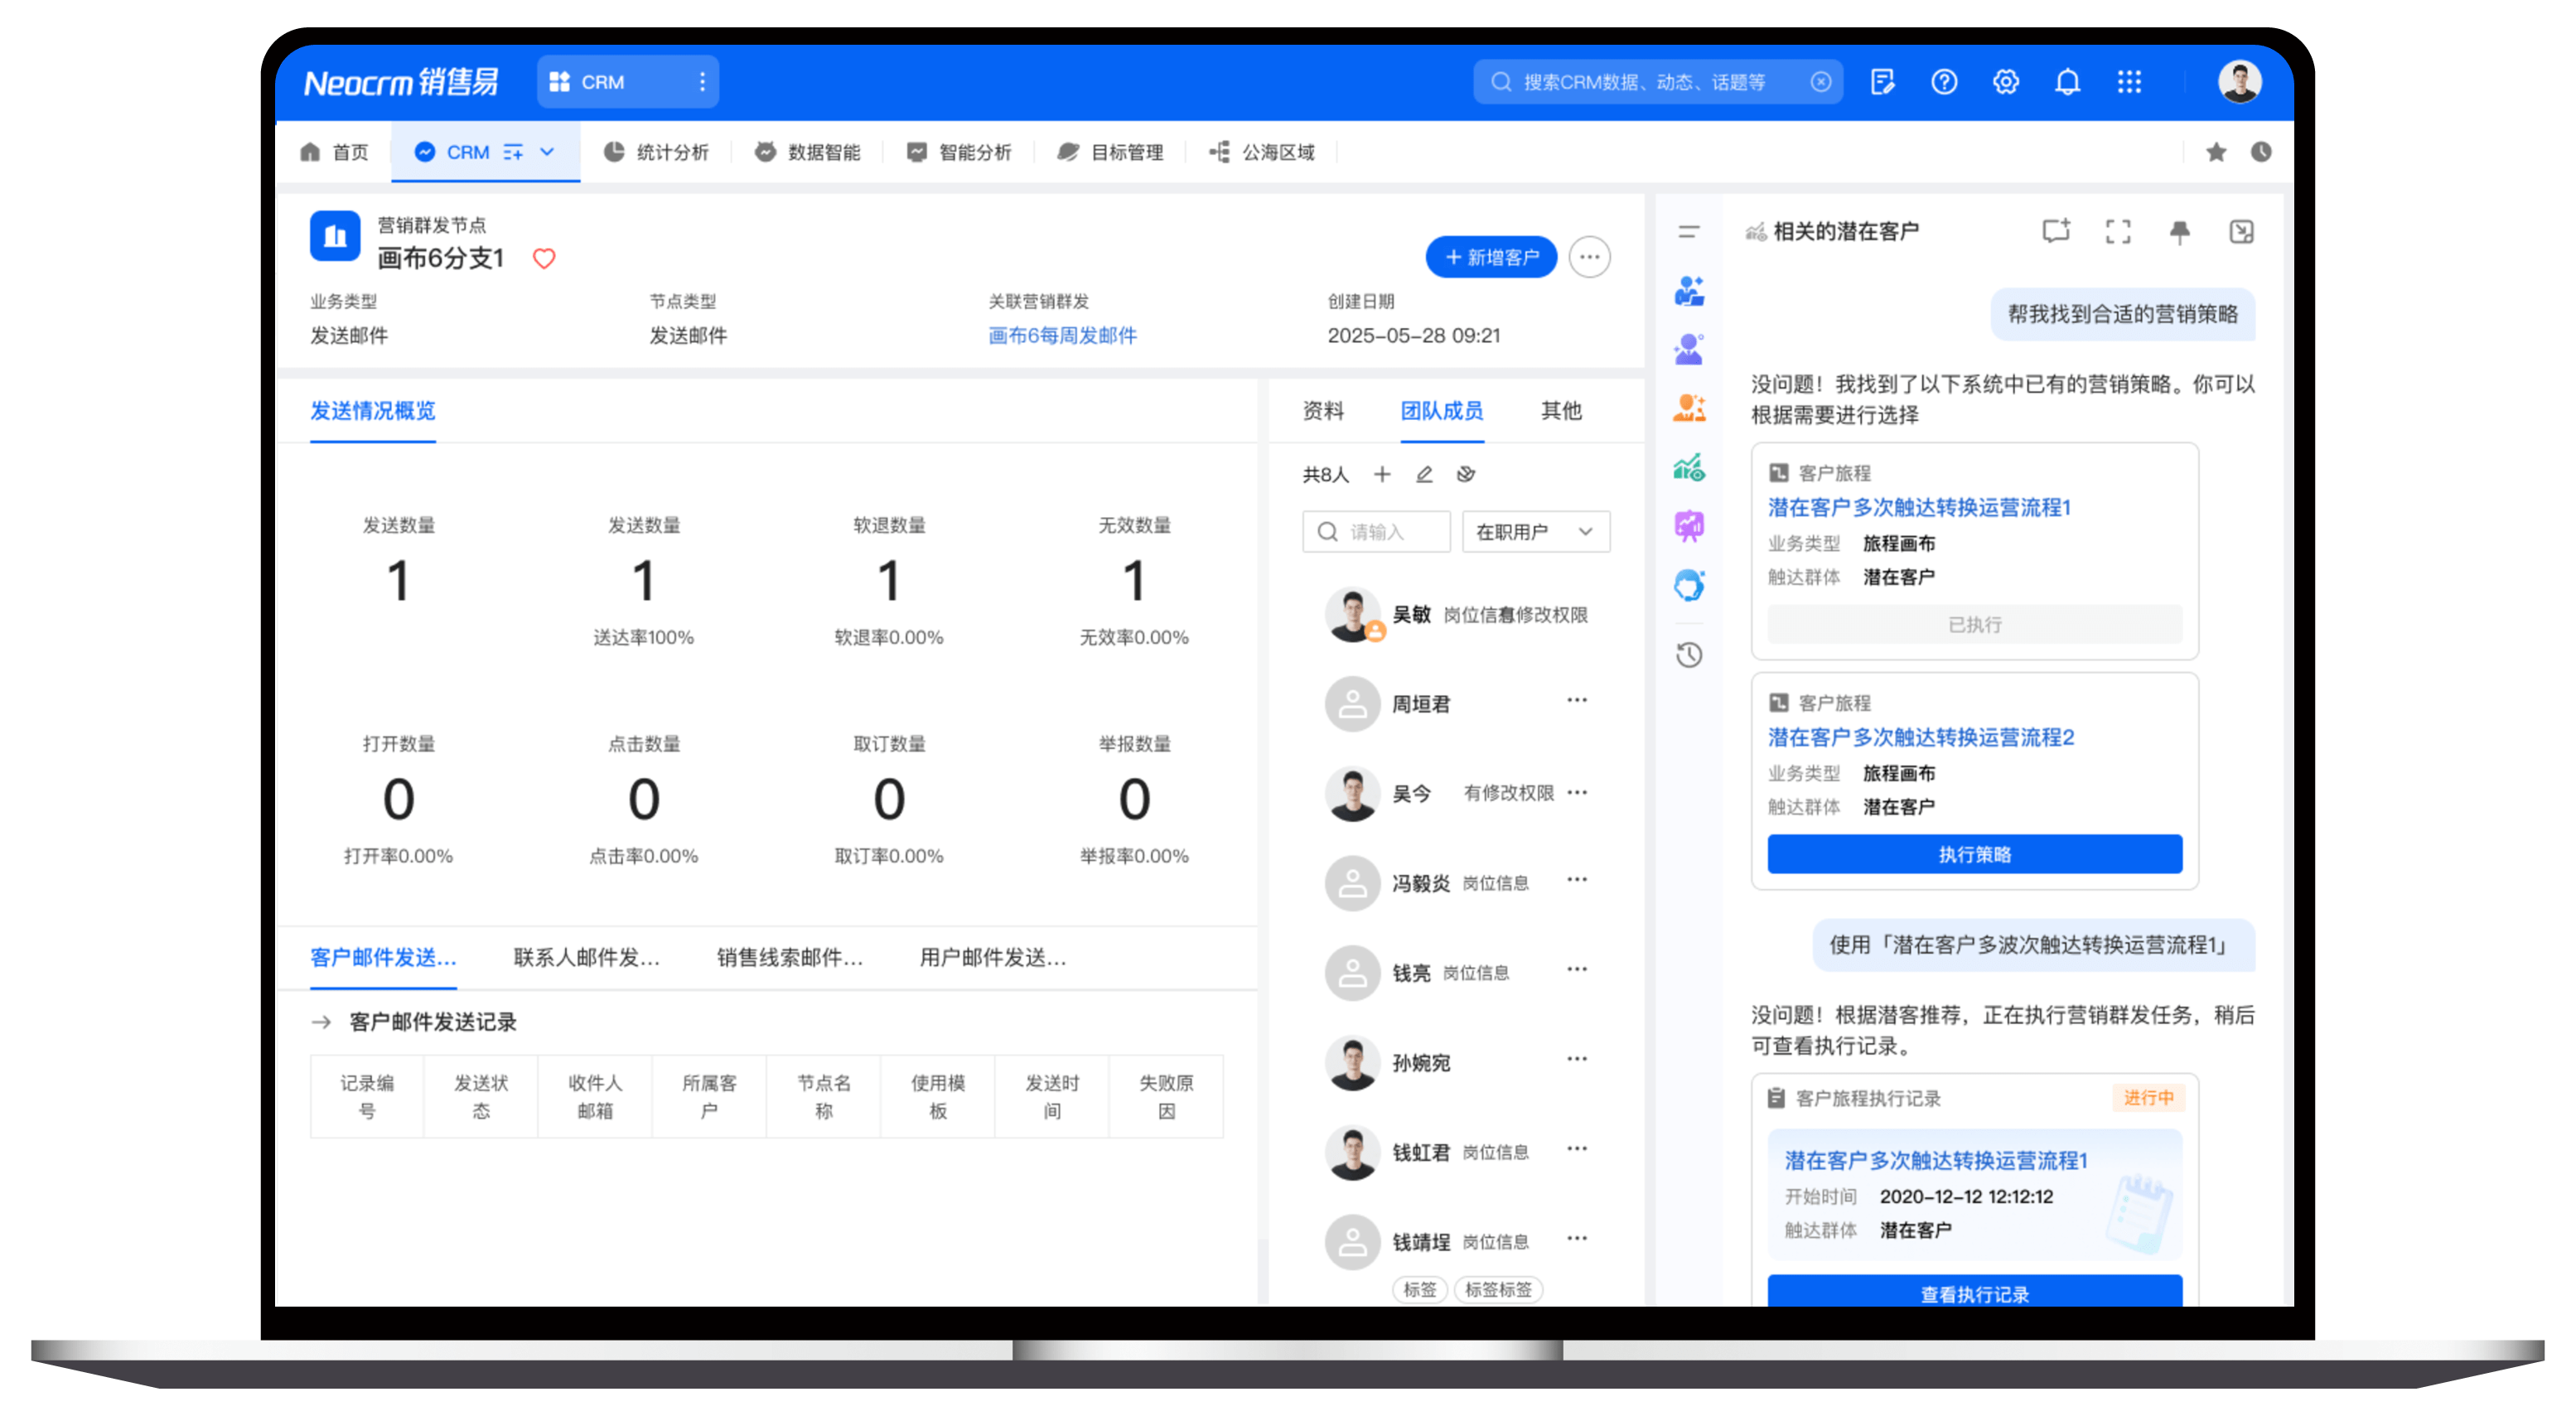
Task: Click the edit pencil icon beside 共8人
Action: tap(1424, 474)
